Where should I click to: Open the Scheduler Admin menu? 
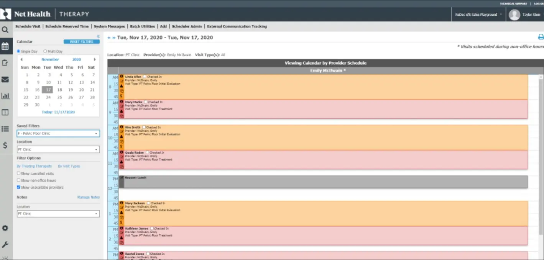click(187, 26)
